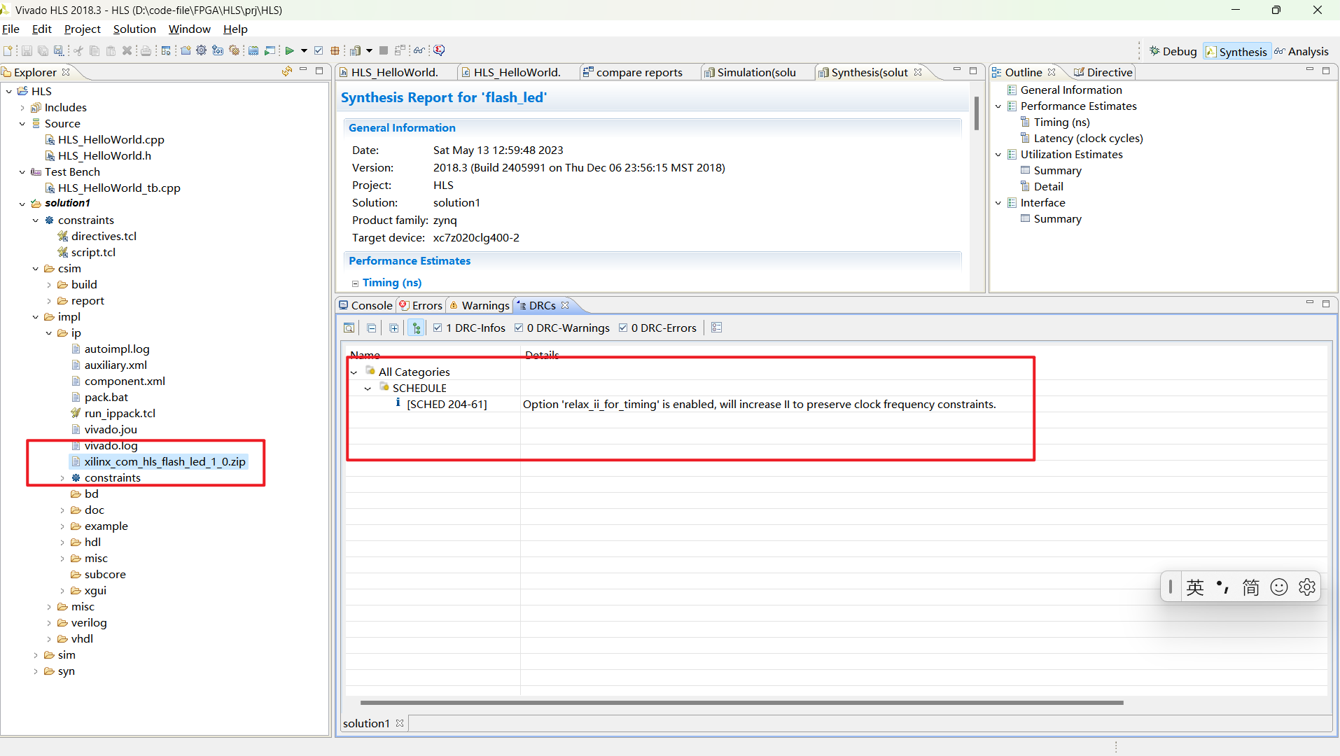Run C Synthesis green play icon
Image resolution: width=1340 pixels, height=756 pixels.
point(289,50)
